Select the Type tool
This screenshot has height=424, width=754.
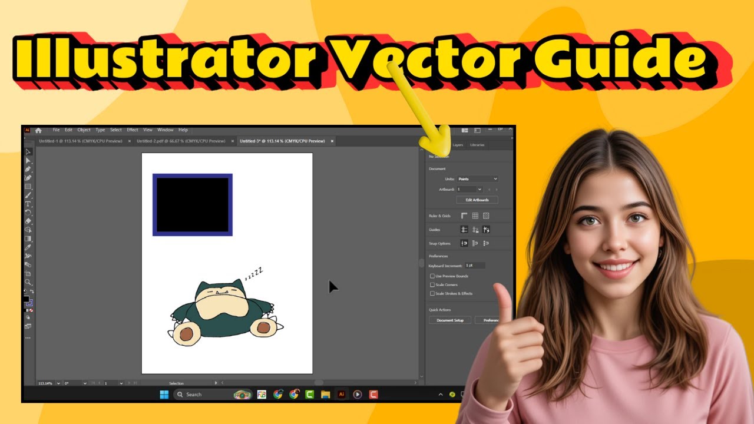click(x=28, y=204)
